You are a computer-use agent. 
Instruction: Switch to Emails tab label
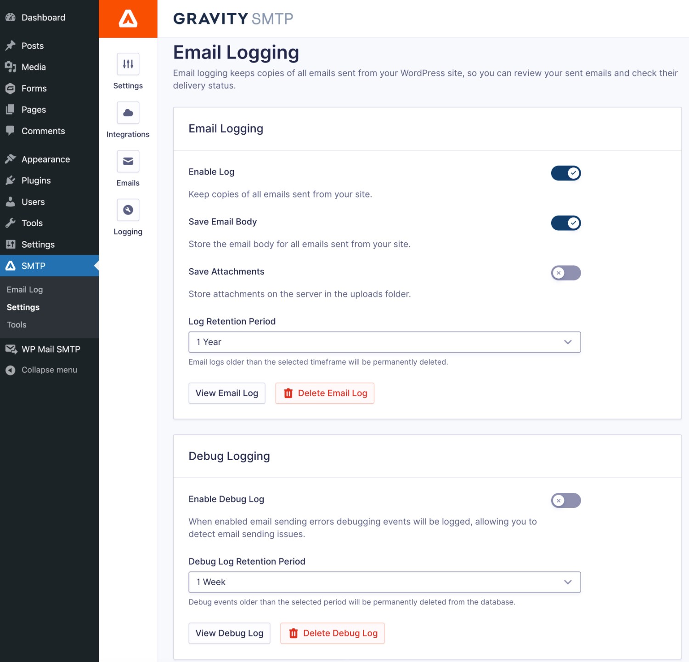coord(128,183)
